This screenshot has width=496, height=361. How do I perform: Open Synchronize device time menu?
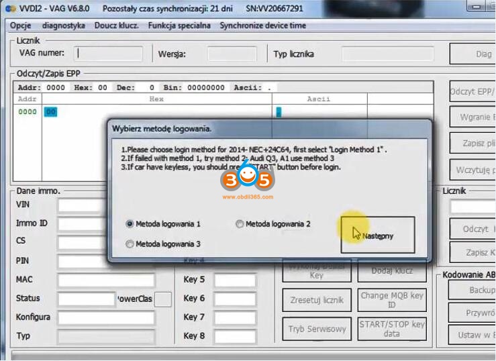coord(263,25)
